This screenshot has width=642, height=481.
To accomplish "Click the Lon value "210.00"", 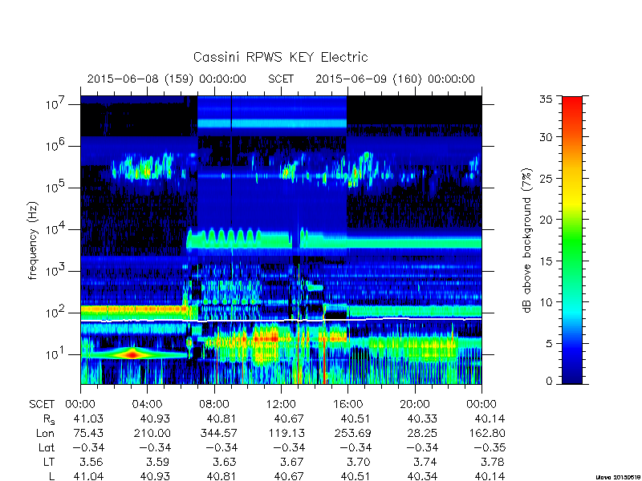I will (152, 433).
